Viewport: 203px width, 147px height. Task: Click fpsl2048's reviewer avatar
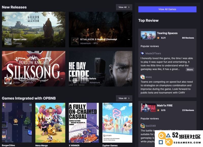[142, 126]
